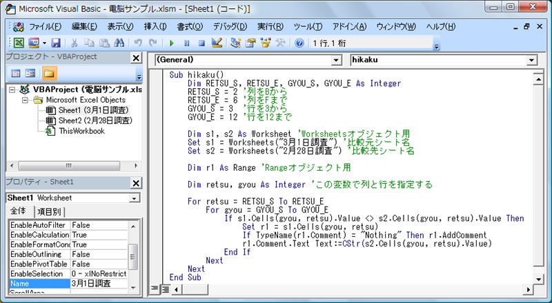Viewport: 552px width, 303px height.
Task: Open the (General) object dropdown
Action: click(336, 60)
